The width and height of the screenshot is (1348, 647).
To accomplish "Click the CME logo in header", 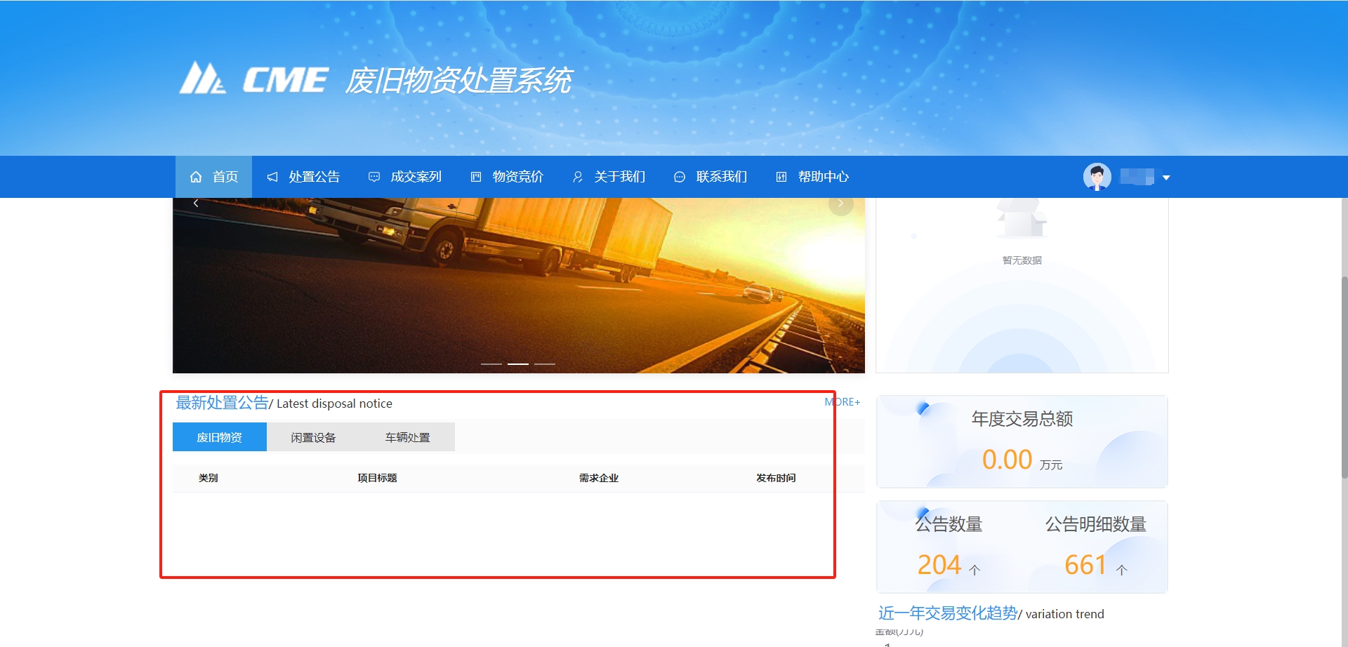I will pos(253,79).
